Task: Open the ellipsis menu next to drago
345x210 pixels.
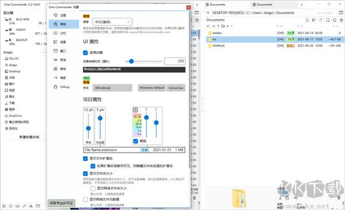Action: coord(45,52)
